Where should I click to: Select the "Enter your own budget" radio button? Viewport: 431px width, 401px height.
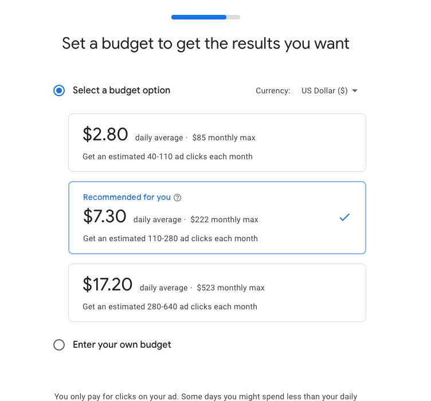(x=59, y=345)
